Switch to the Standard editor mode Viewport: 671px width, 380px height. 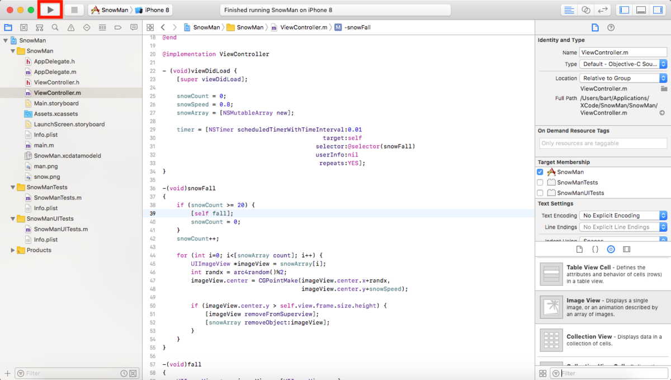(x=569, y=10)
